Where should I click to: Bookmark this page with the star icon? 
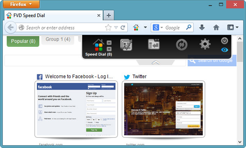point(108,28)
